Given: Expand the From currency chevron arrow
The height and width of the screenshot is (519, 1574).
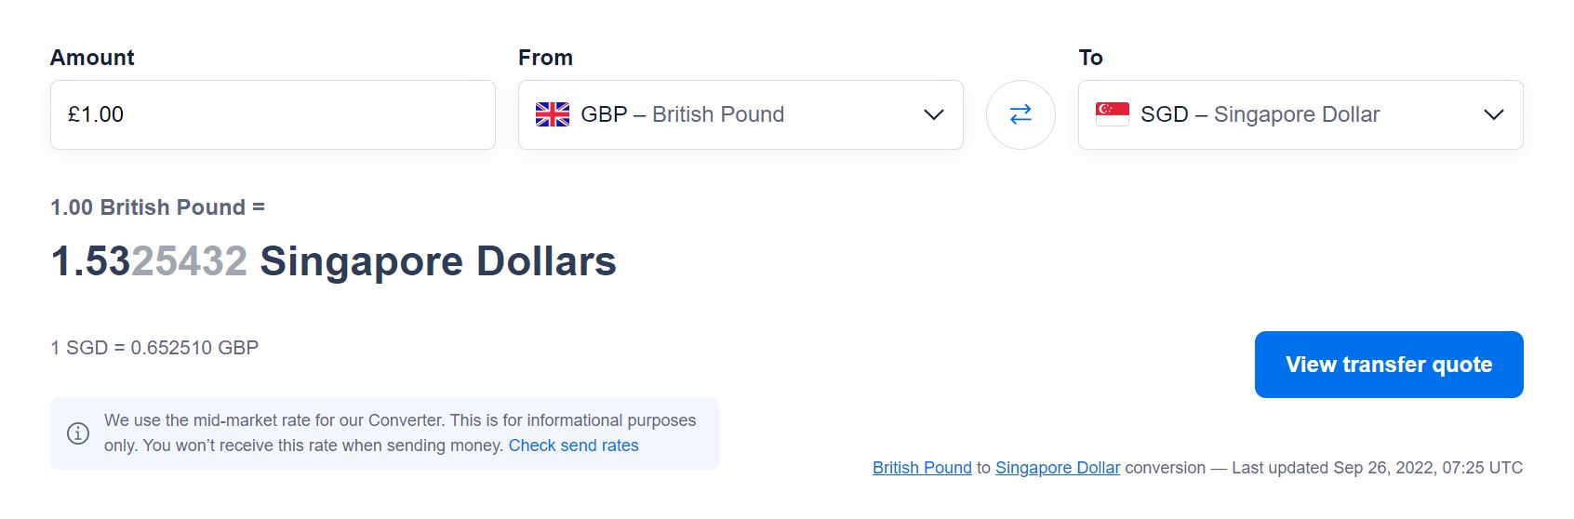Looking at the screenshot, I should (933, 114).
